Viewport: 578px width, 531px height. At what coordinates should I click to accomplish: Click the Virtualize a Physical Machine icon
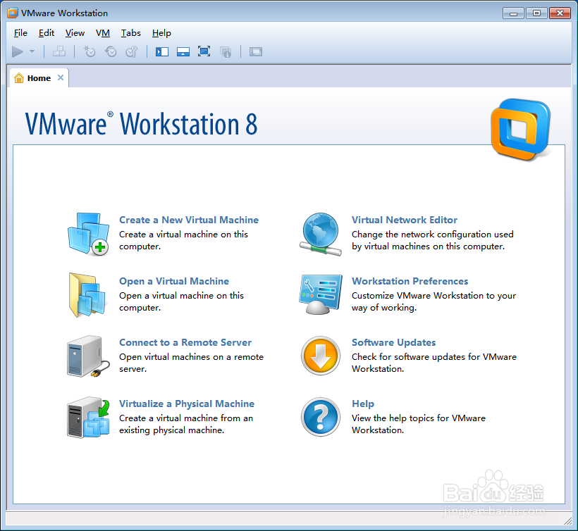tap(88, 417)
